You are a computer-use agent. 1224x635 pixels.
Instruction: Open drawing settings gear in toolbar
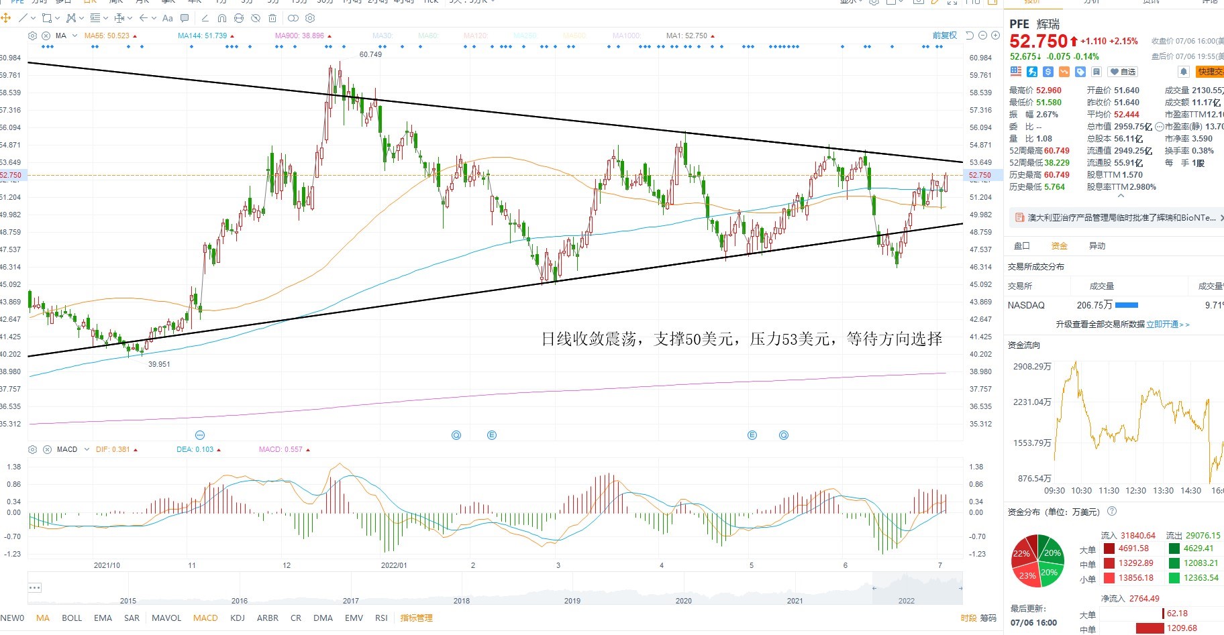pos(310,18)
